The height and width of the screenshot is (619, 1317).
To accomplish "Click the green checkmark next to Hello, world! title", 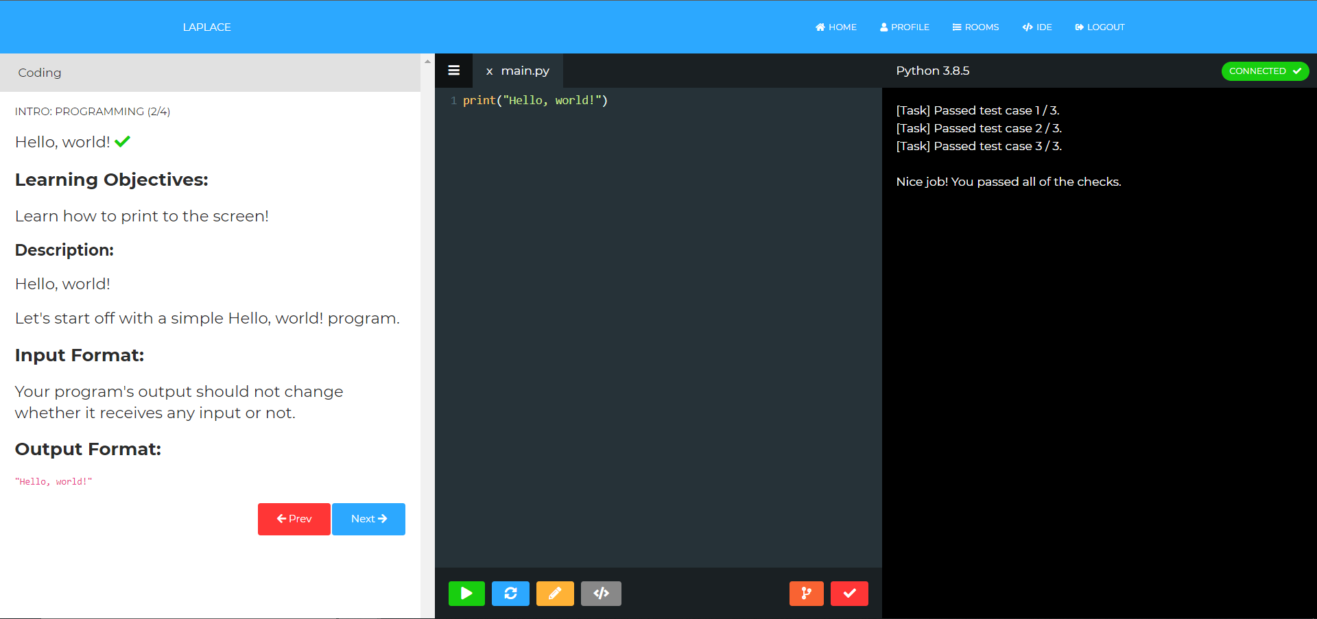I will [123, 141].
